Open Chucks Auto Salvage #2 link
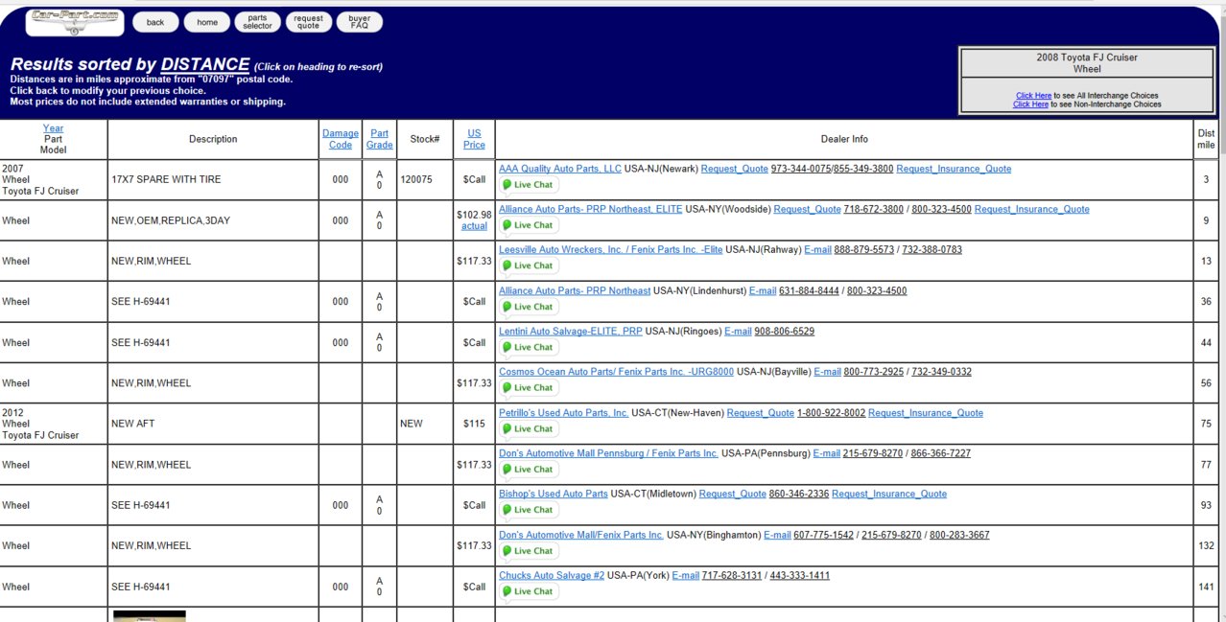 tap(552, 575)
